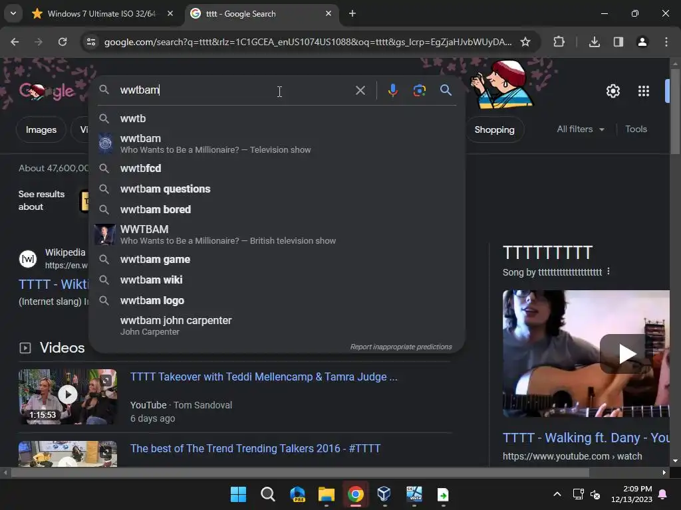Switch to Shopping results filter
The width and height of the screenshot is (681, 510).
[x=494, y=129]
